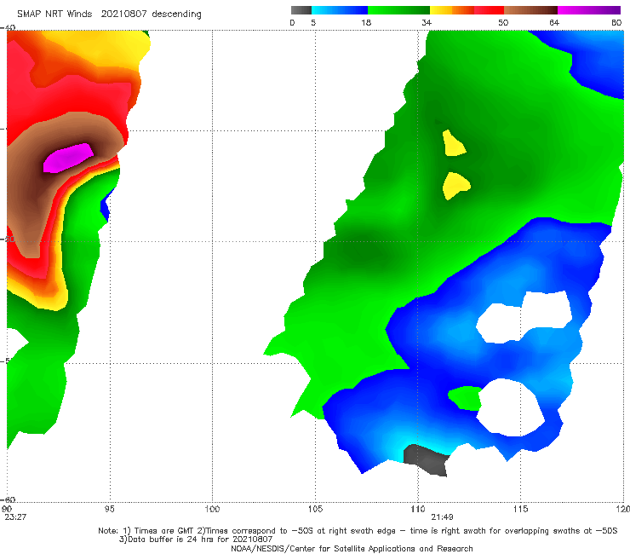Click the swath time '21:49'

tap(442, 517)
